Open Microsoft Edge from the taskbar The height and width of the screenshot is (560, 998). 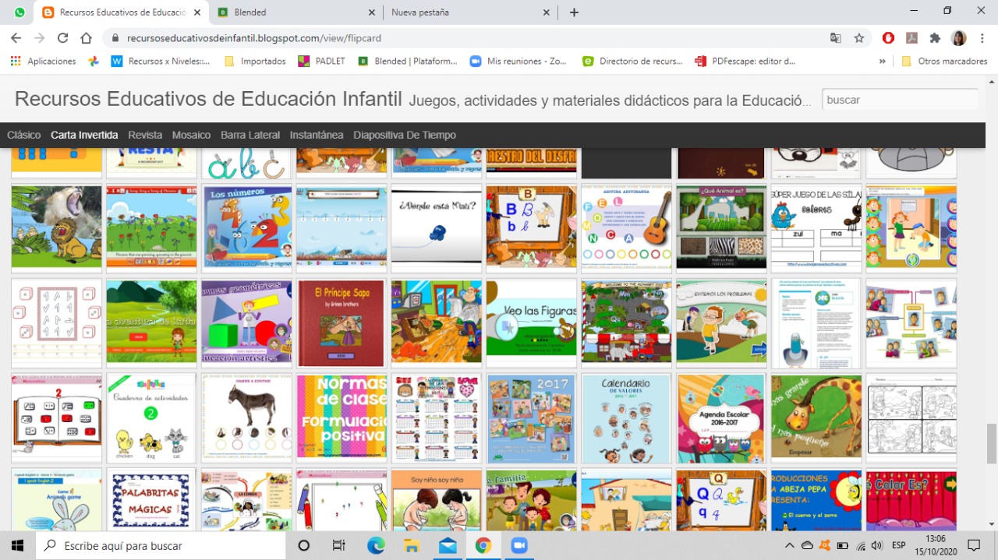[x=376, y=545]
